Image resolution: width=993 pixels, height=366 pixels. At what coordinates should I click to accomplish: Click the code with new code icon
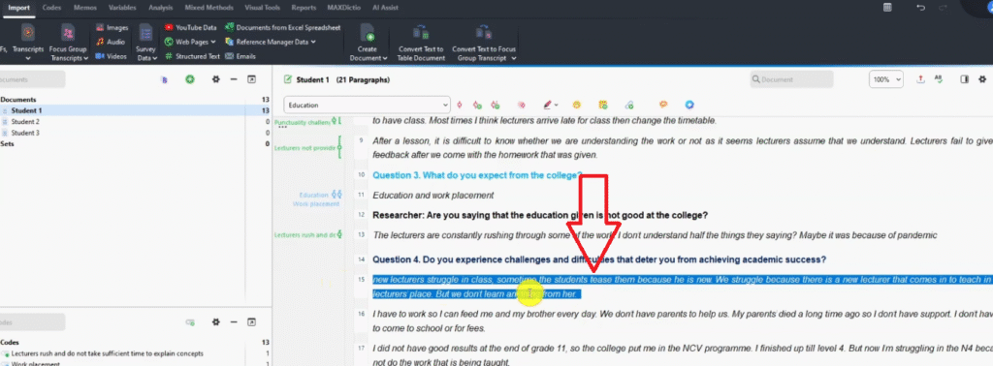(477, 105)
